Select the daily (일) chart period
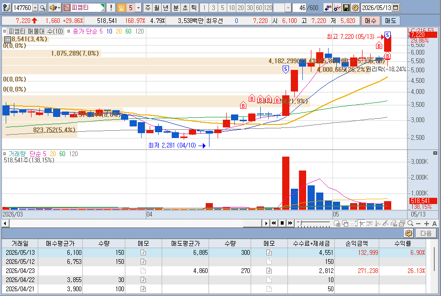The width and height of the screenshot is (441, 296). 121,8
